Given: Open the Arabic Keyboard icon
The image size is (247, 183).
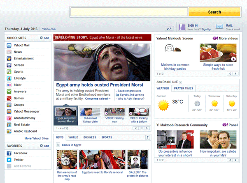Looking at the screenshot, I should [9, 131].
